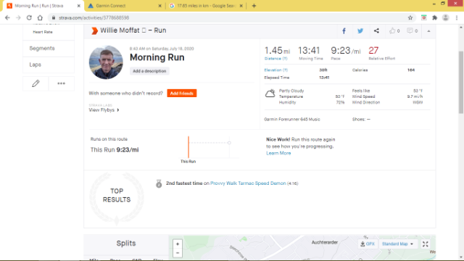Screen dimensions: 464x261
Task: Click This Run marker on route chart
Action: click(x=188, y=147)
